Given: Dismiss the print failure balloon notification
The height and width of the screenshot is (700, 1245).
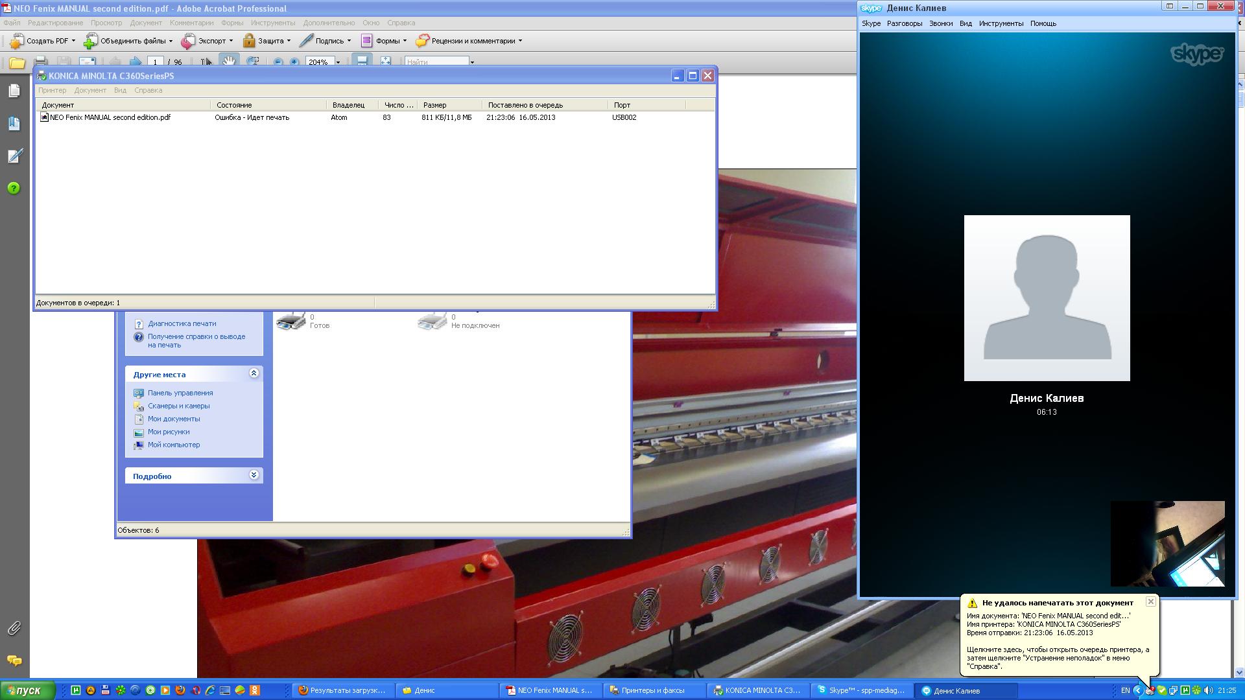Looking at the screenshot, I should pyautogui.click(x=1150, y=601).
